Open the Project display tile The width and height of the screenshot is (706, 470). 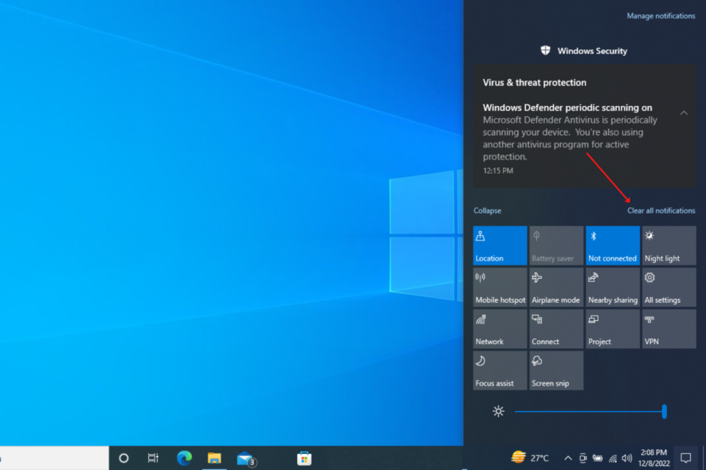point(612,329)
